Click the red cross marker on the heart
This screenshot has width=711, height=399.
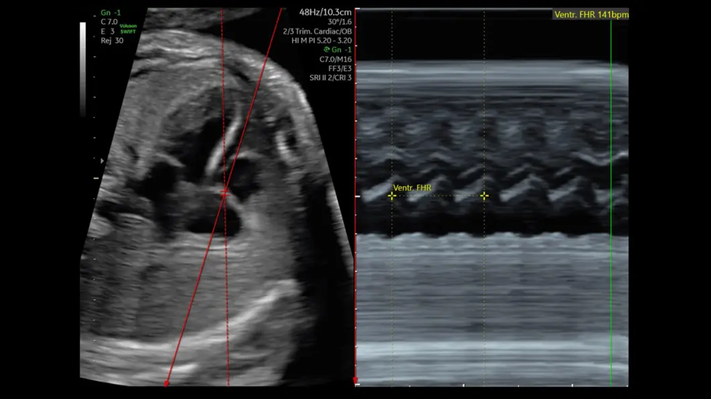225,193
